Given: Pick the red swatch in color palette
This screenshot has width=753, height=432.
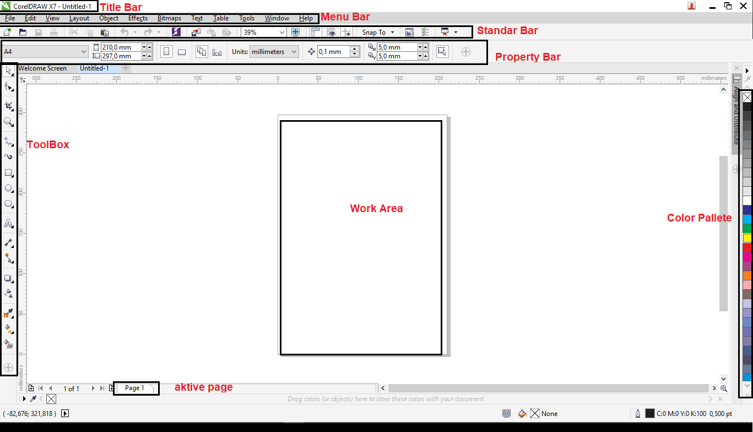Looking at the screenshot, I should 747,247.
